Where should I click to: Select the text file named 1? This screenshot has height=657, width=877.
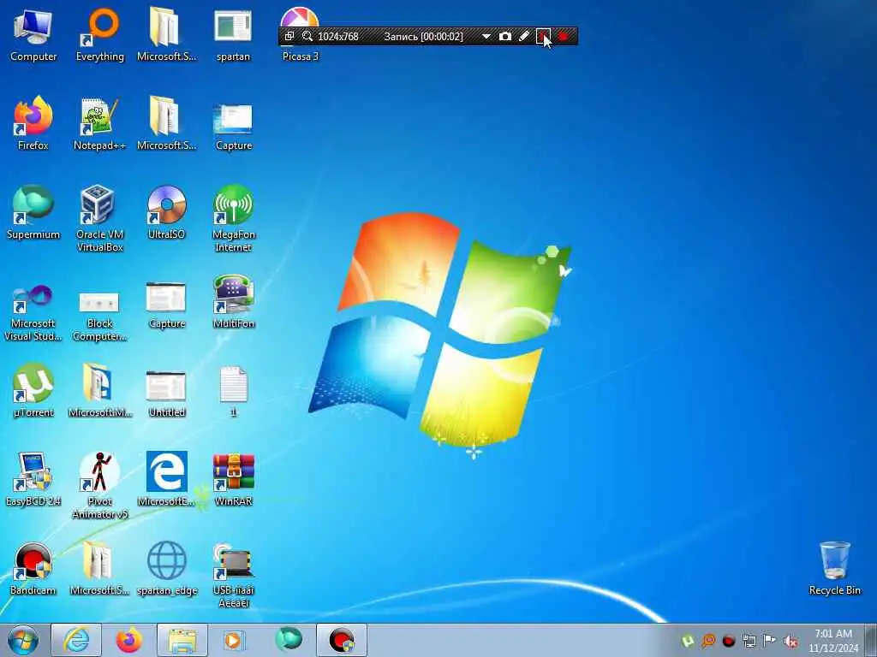coord(233,390)
